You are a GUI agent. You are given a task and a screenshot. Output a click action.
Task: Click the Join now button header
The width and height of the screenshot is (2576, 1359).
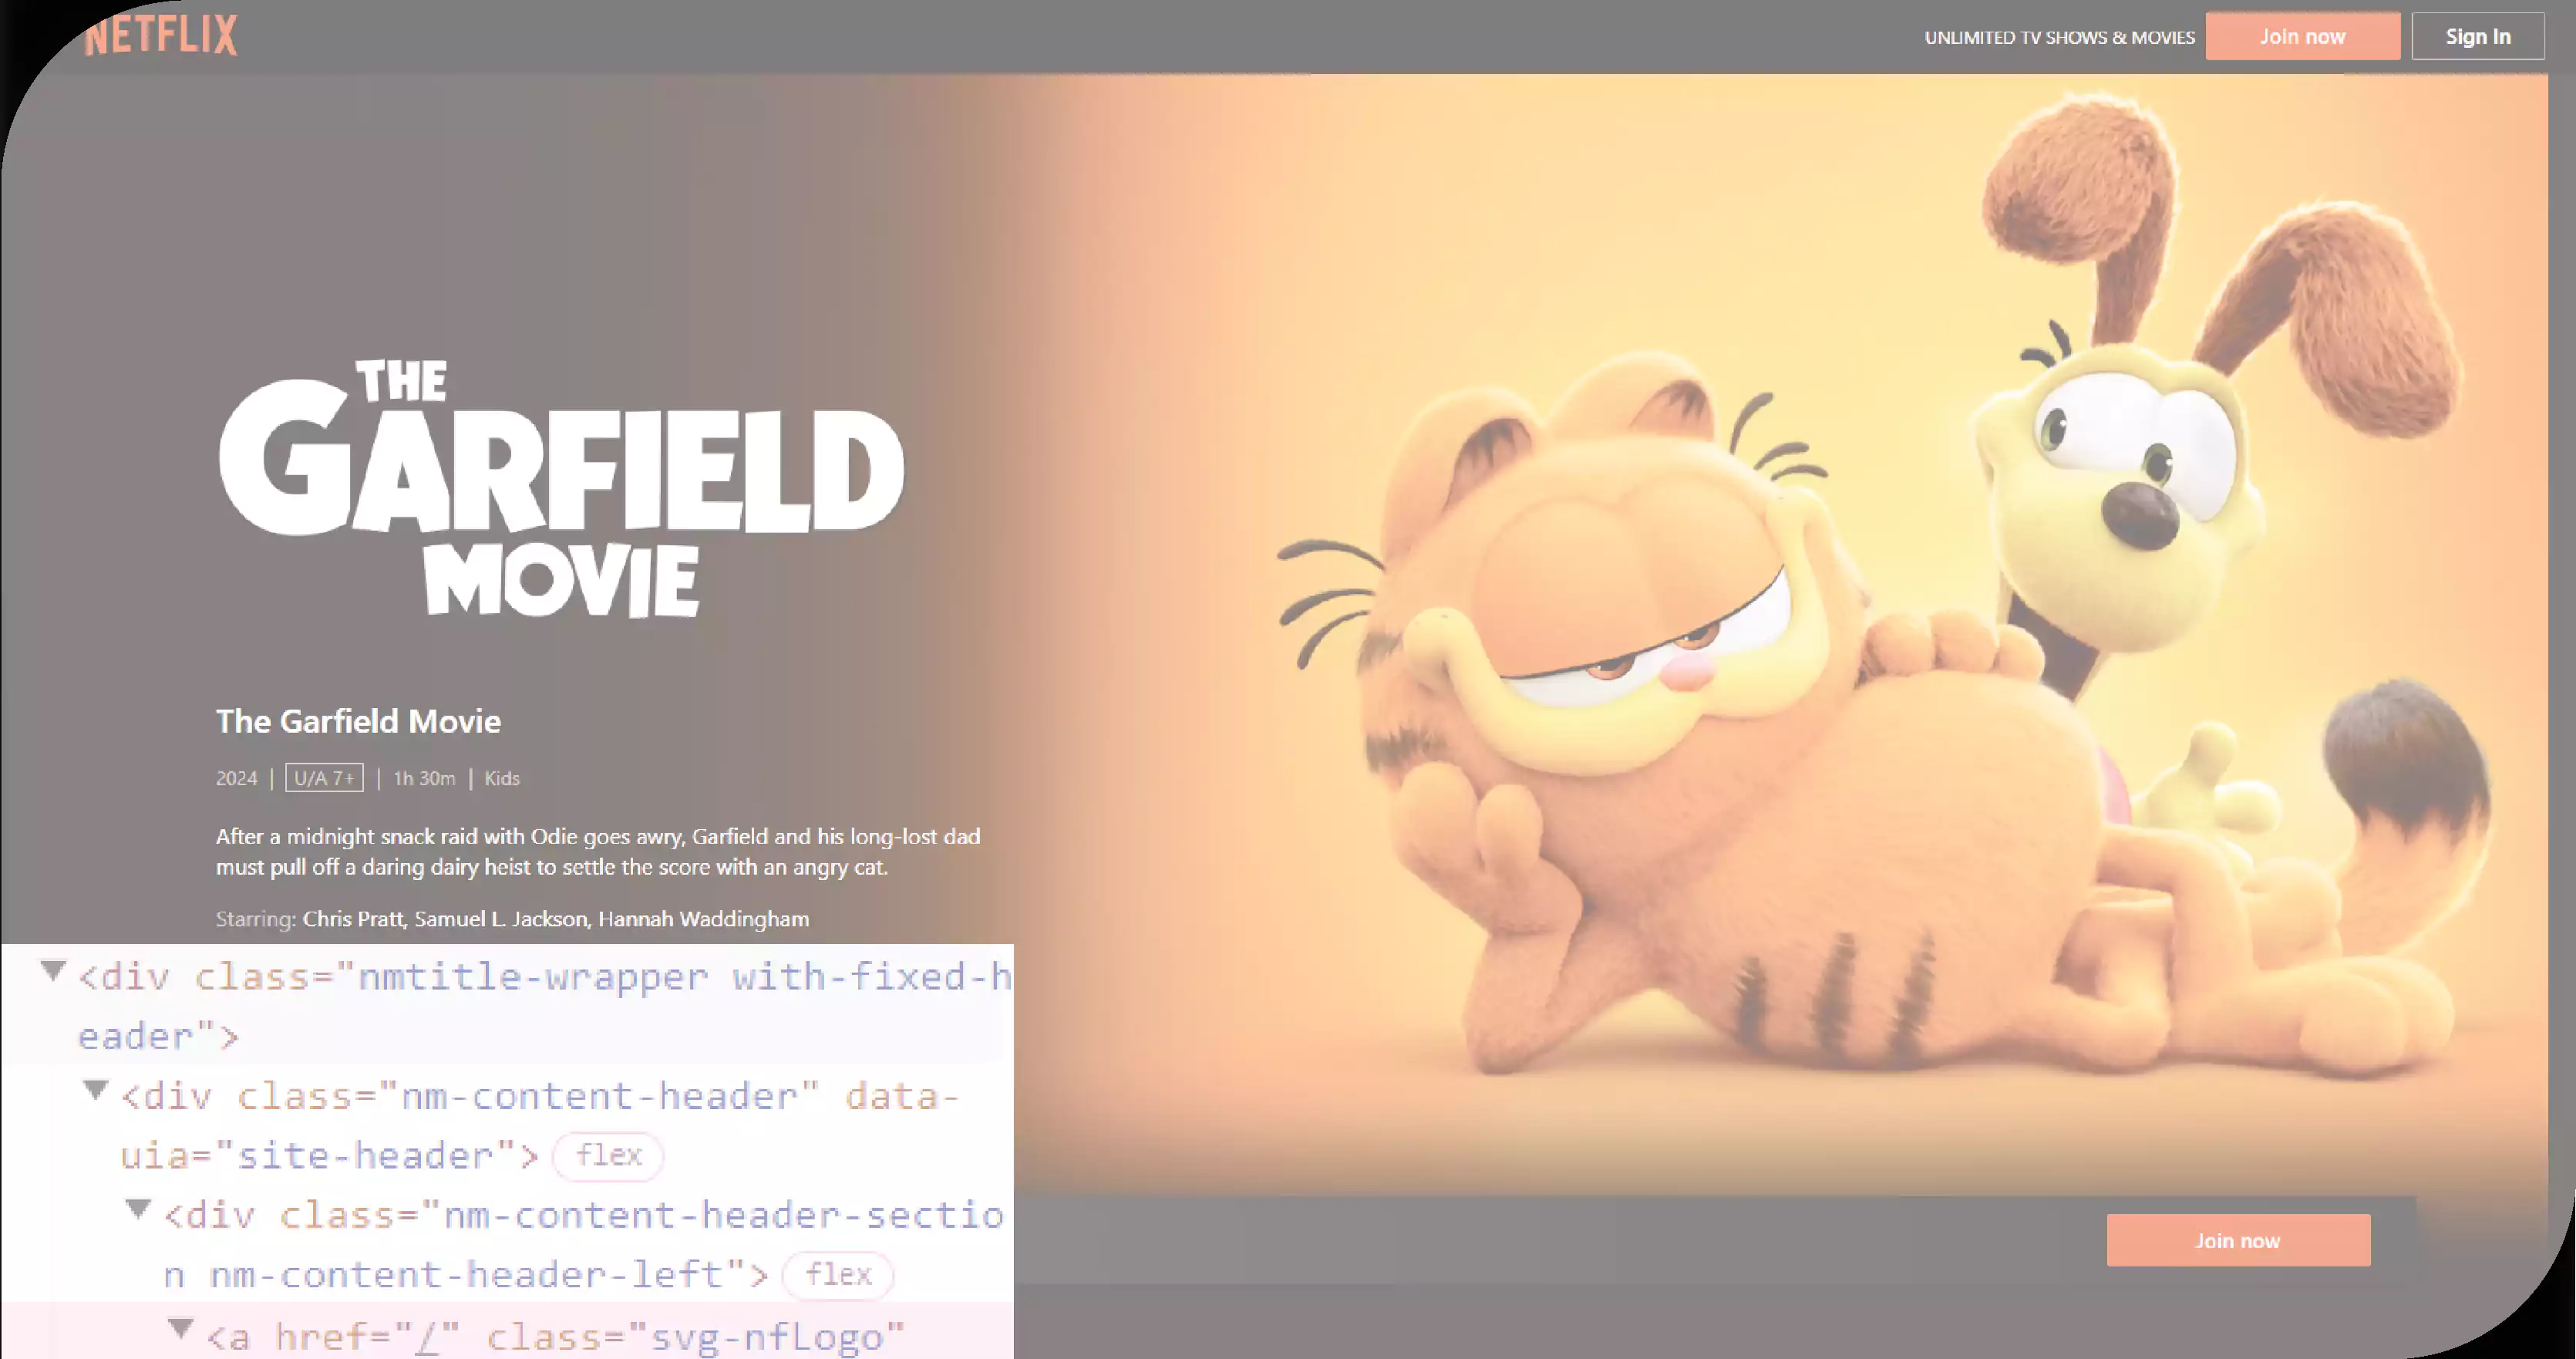coord(2303,35)
